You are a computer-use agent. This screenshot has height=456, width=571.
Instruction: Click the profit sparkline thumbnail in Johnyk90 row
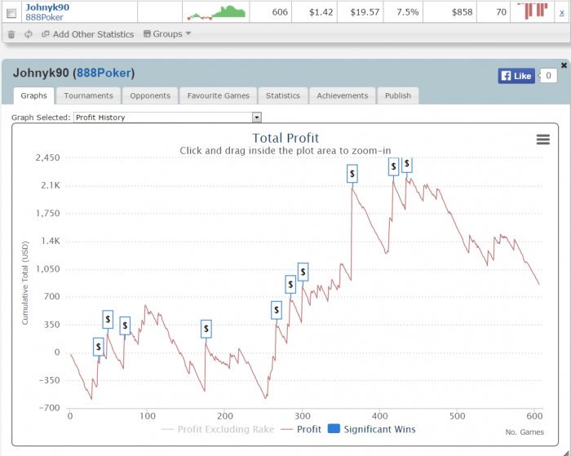(x=216, y=12)
